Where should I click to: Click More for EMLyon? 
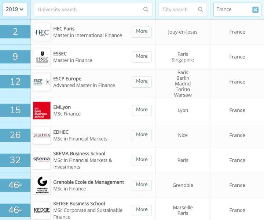click(142, 110)
